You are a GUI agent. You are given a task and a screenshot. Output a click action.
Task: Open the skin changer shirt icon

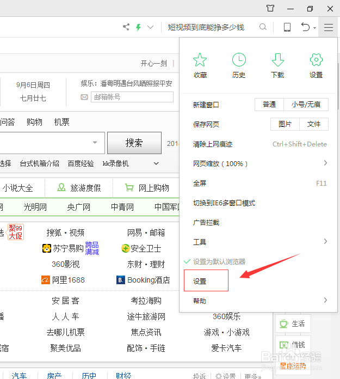click(x=270, y=9)
